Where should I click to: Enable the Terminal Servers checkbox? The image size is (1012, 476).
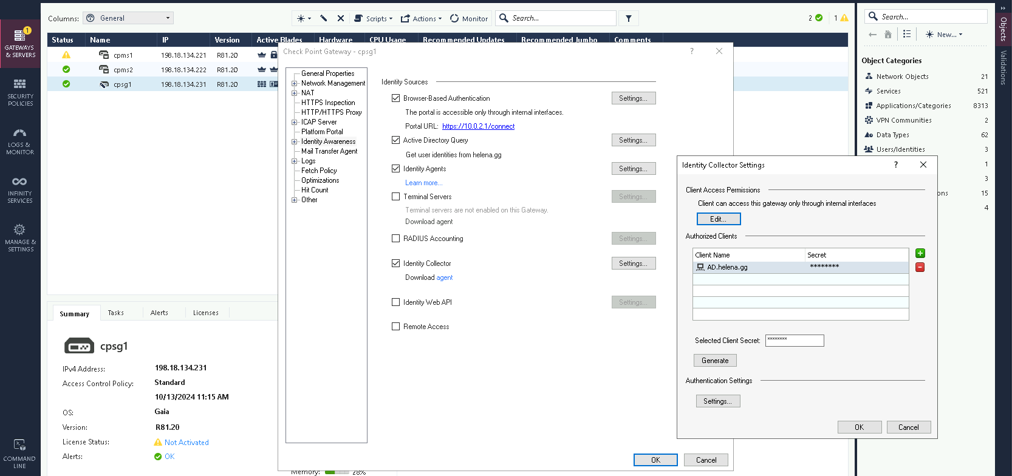(396, 197)
